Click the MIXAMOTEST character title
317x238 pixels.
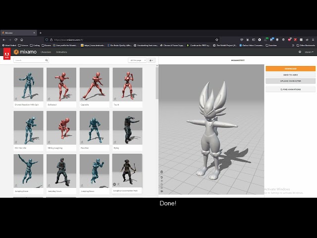238,60
